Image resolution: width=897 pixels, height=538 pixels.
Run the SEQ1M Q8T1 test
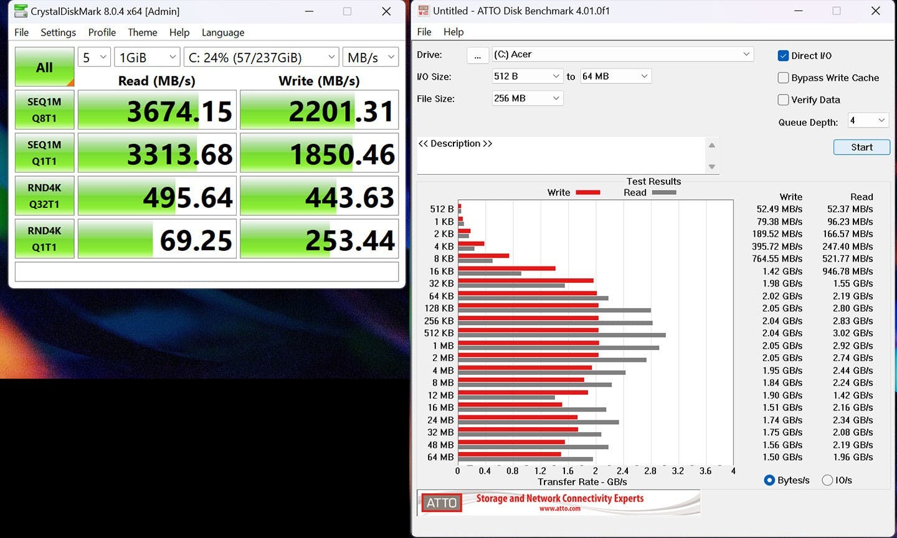point(44,110)
